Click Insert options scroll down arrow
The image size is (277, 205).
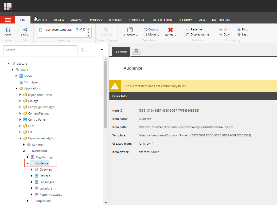pyautogui.click(x=88, y=32)
